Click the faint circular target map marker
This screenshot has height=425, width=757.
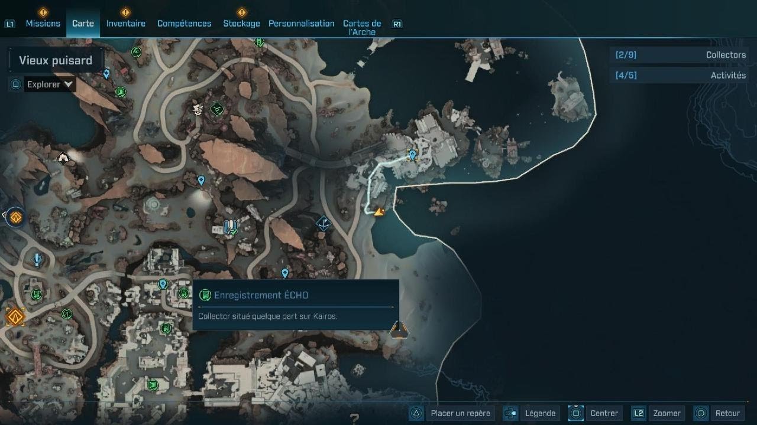[154, 205]
